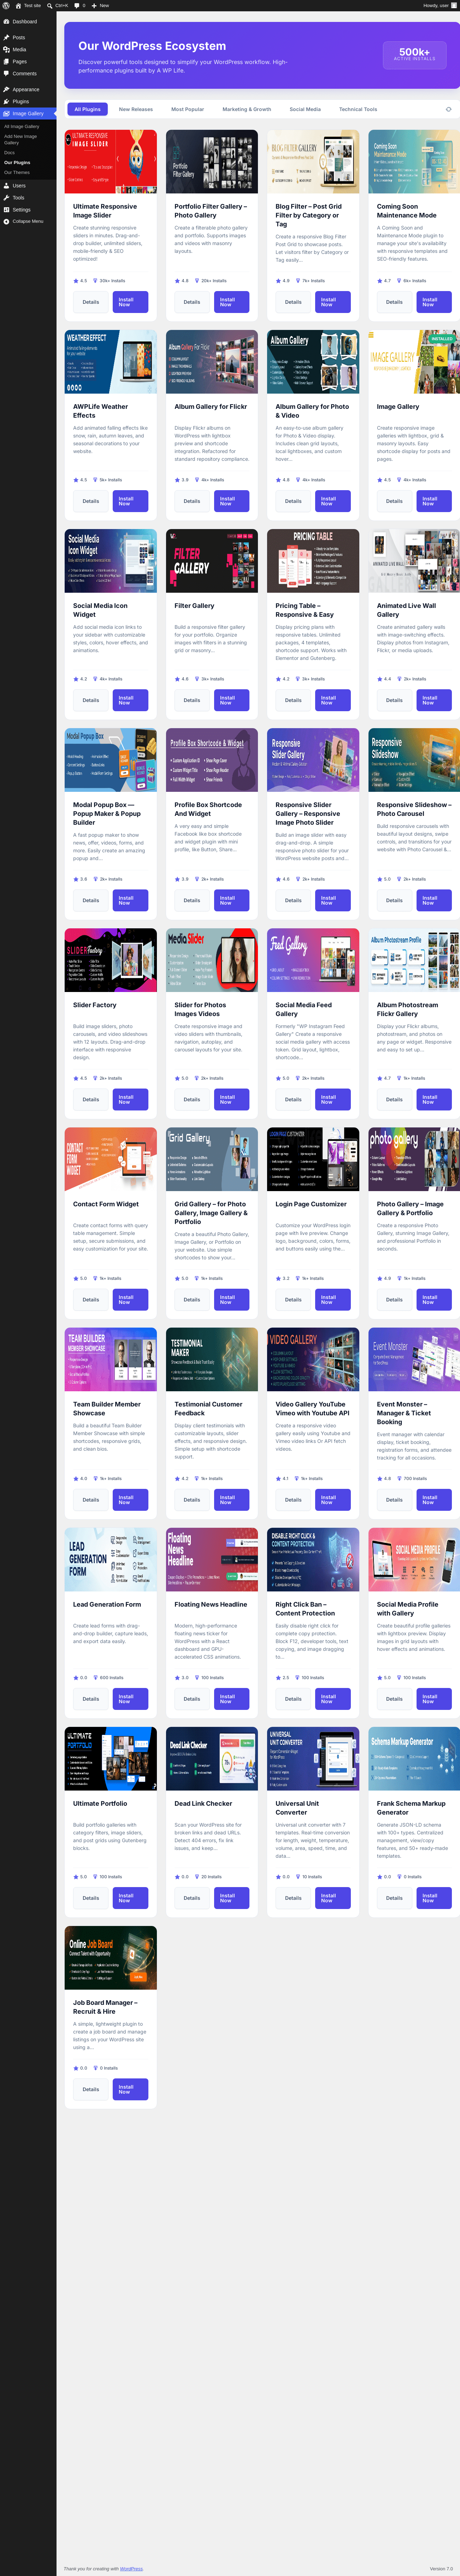460x2576 pixels.
Task: Collapse the admin sidebar menu
Action: pos(28,221)
